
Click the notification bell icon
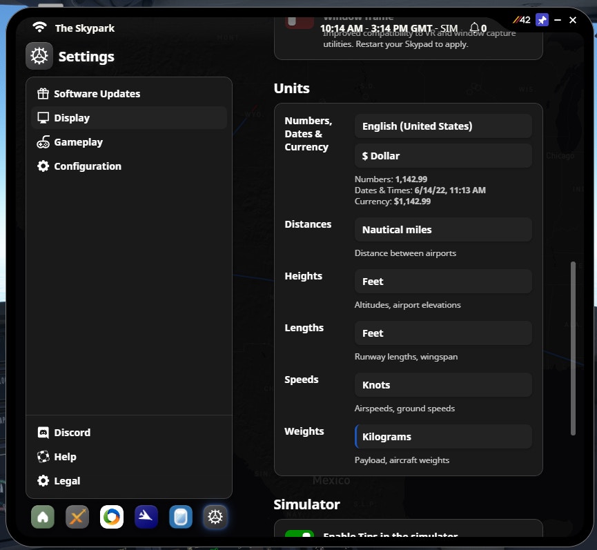[475, 28]
